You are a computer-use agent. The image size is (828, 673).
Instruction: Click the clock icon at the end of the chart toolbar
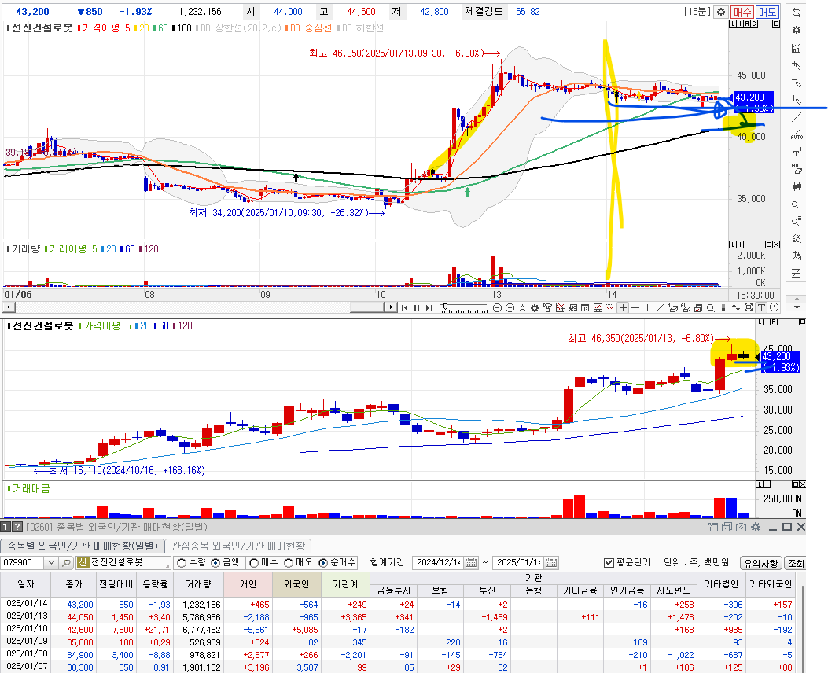(x=775, y=307)
